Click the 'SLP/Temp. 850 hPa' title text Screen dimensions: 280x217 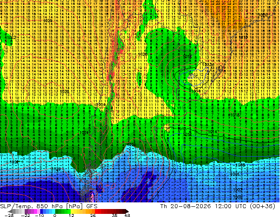[x=31, y=206]
